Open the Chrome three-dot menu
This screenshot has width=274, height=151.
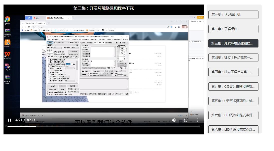[x=186, y=27]
